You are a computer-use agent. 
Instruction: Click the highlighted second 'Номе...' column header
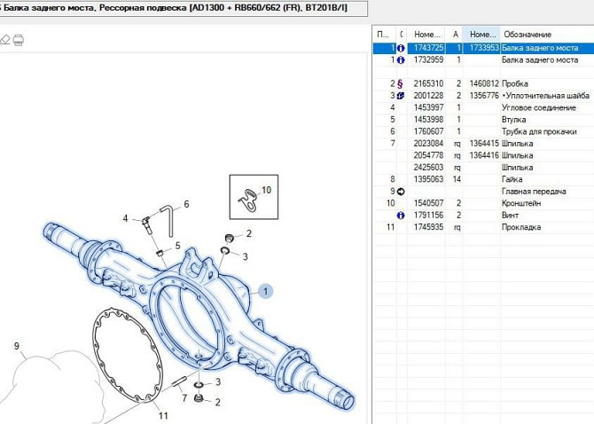pyautogui.click(x=482, y=35)
